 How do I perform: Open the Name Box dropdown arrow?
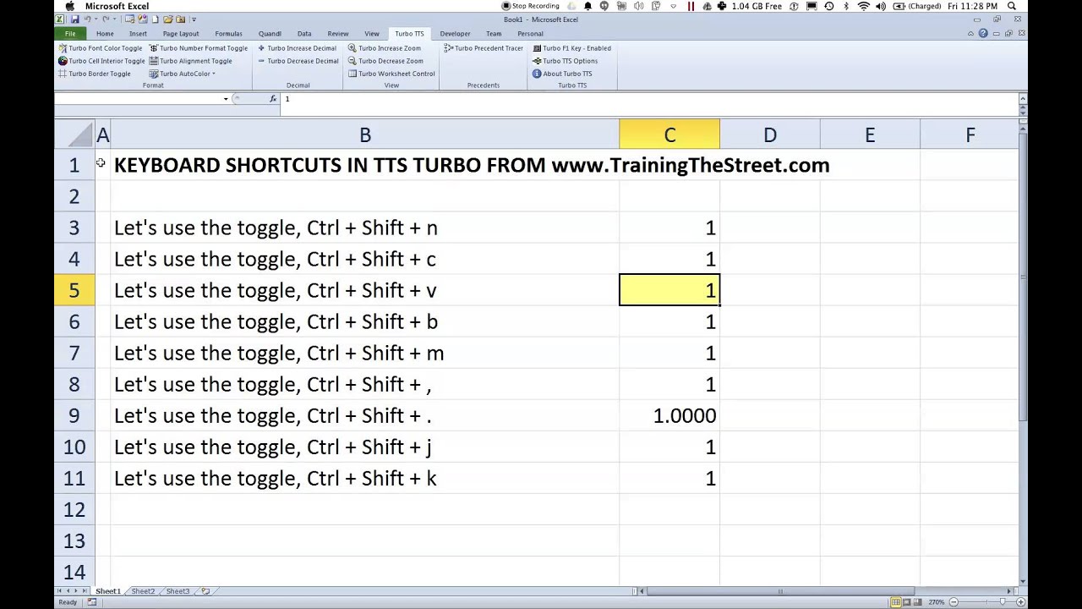pyautogui.click(x=226, y=99)
